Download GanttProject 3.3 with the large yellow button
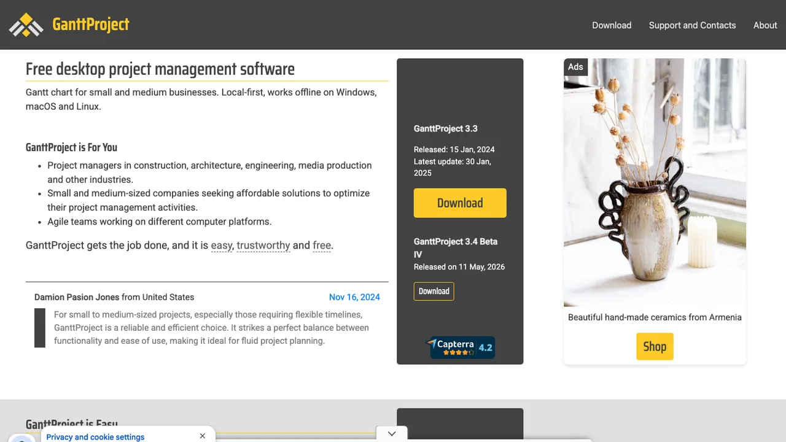The height and width of the screenshot is (442, 786). (x=460, y=203)
